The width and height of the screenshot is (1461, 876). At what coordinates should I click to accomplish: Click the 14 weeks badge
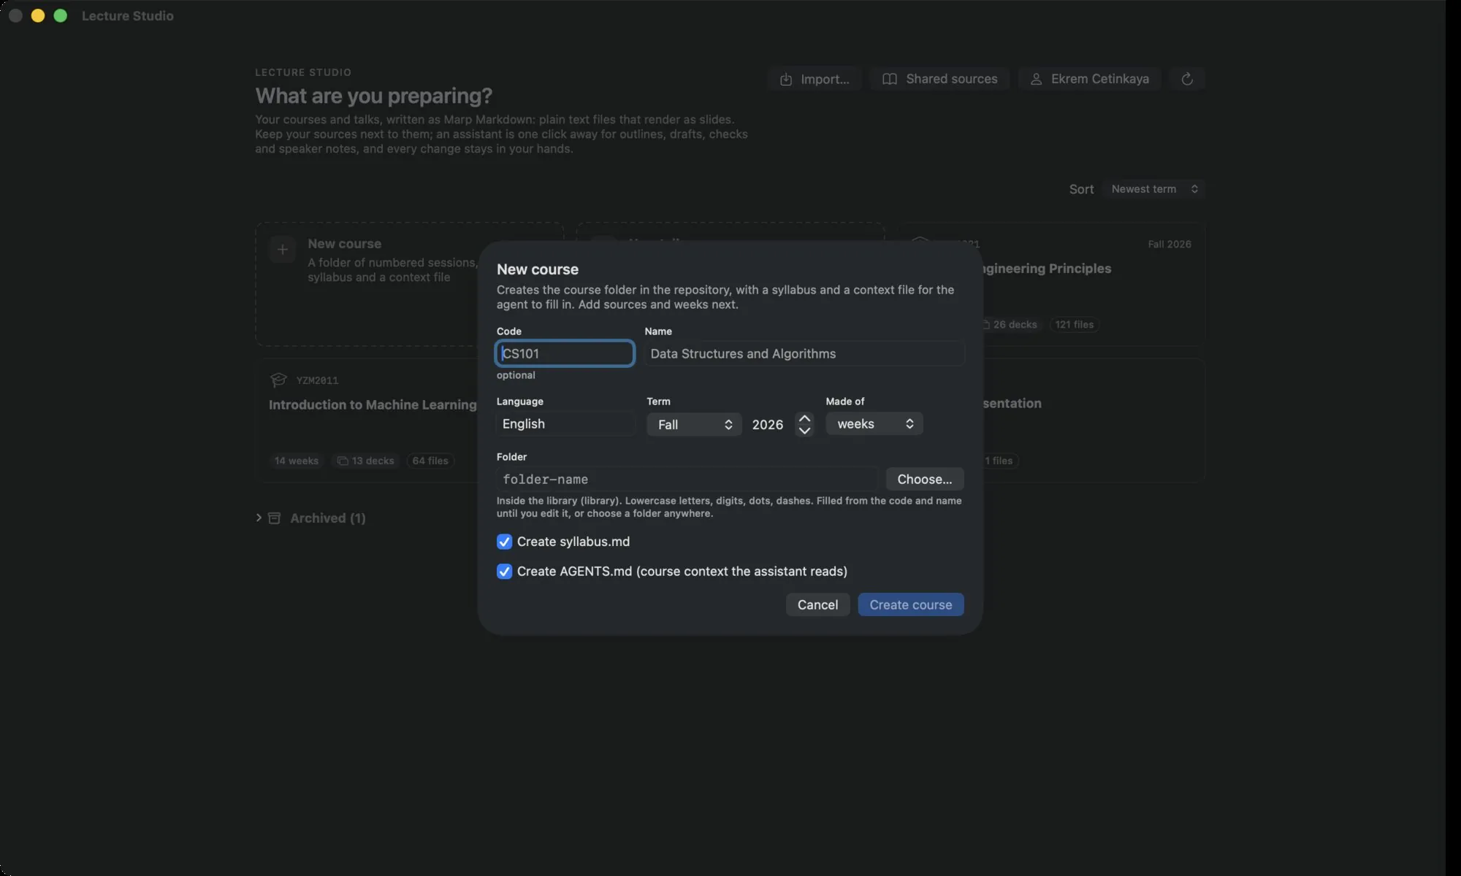[x=297, y=461]
